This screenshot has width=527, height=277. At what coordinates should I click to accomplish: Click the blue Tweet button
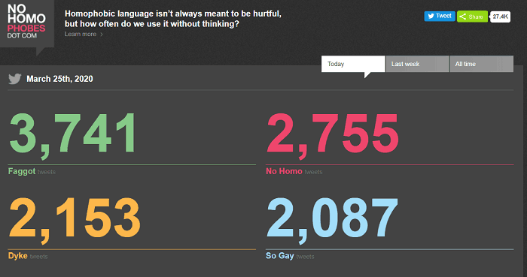440,16
